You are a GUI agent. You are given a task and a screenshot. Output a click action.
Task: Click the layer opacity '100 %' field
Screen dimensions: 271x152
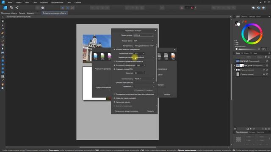click(x=249, y=57)
